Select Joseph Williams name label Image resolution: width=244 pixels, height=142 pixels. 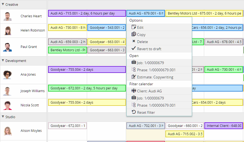(32, 91)
